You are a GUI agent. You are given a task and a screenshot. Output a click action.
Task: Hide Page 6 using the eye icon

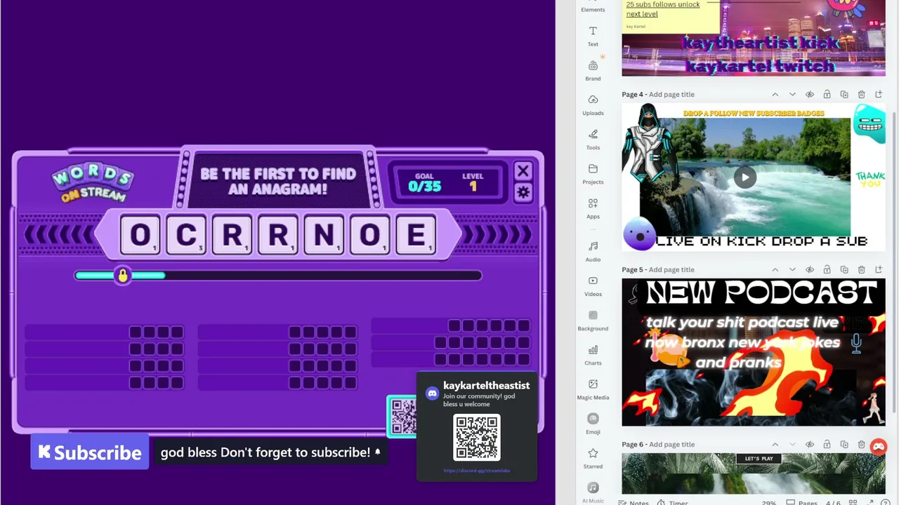810,444
